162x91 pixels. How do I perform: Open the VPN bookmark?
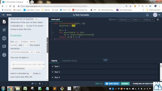point(93,10)
